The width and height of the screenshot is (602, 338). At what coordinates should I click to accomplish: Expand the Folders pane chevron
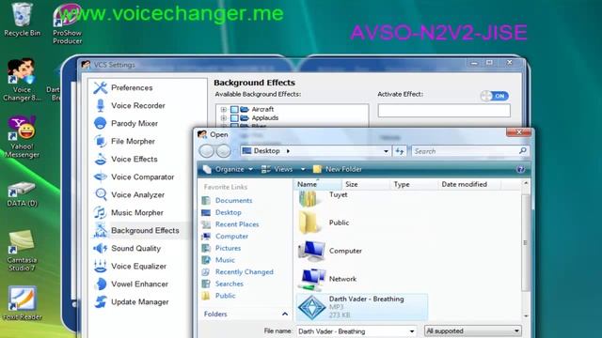coord(285,314)
